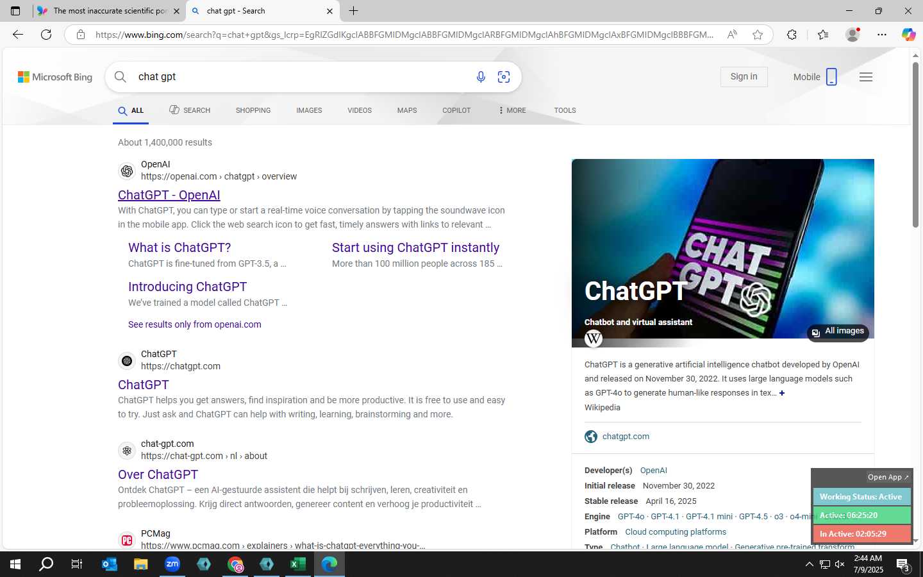Click the page vertical scrollbar thumb
Screen dimensions: 923x577
[x=915, y=145]
